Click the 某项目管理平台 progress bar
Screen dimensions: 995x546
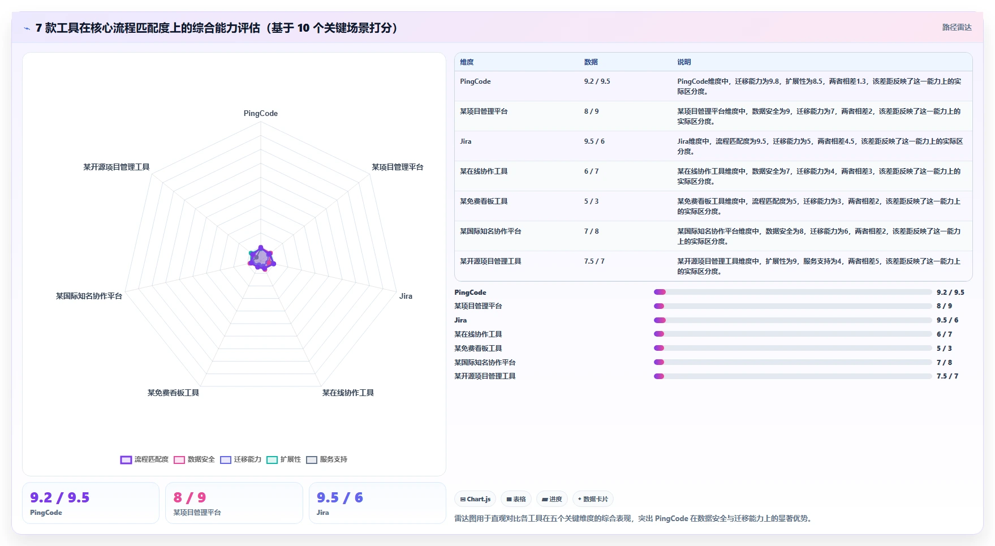(x=792, y=306)
